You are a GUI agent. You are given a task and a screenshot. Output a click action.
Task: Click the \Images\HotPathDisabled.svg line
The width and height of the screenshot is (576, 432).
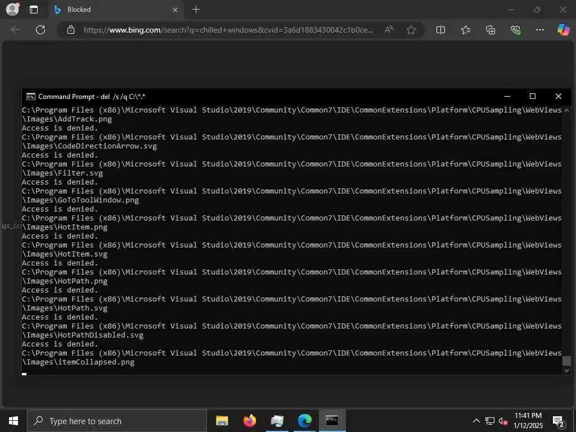pos(83,335)
